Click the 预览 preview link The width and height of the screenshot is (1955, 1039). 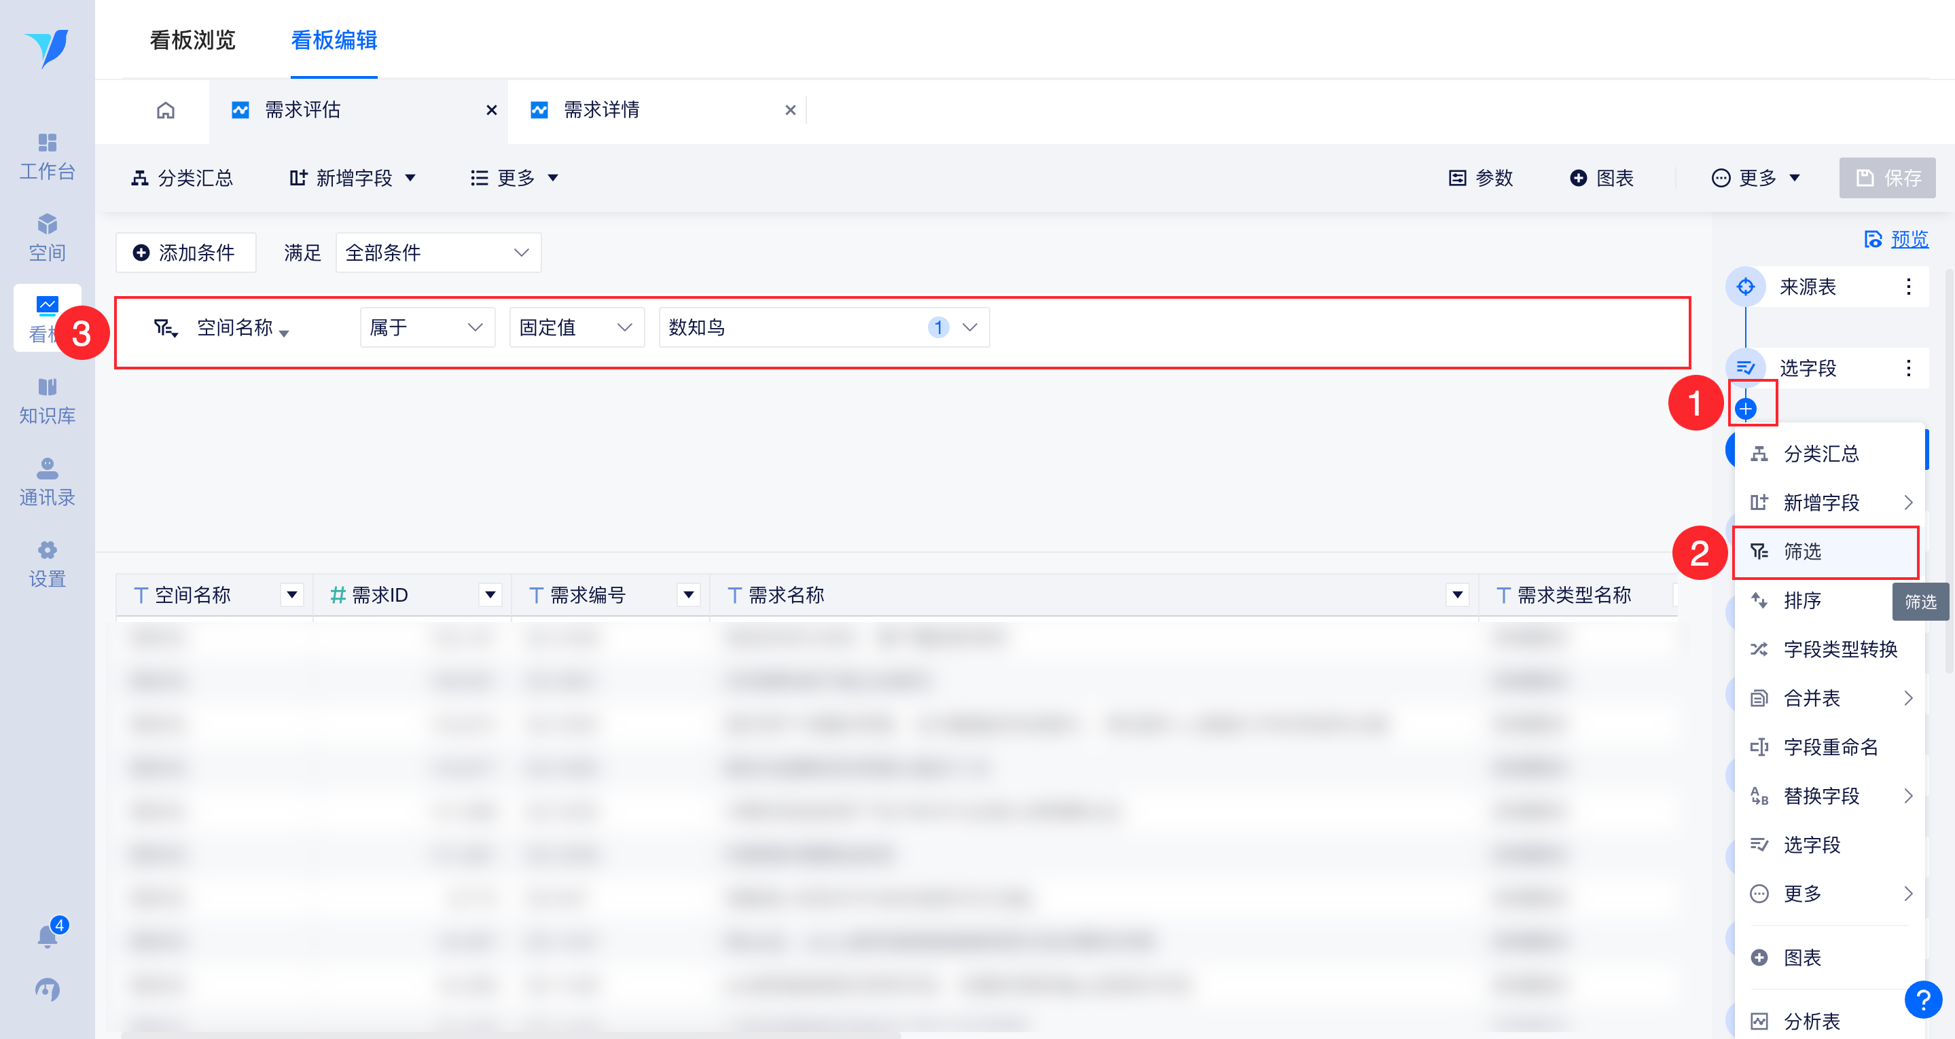(1908, 240)
